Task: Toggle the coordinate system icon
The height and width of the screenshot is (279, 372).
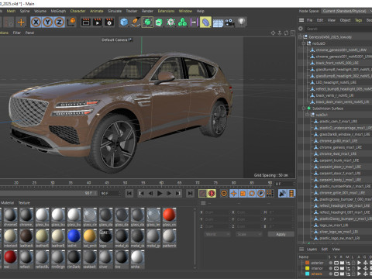Action: (x=71, y=22)
